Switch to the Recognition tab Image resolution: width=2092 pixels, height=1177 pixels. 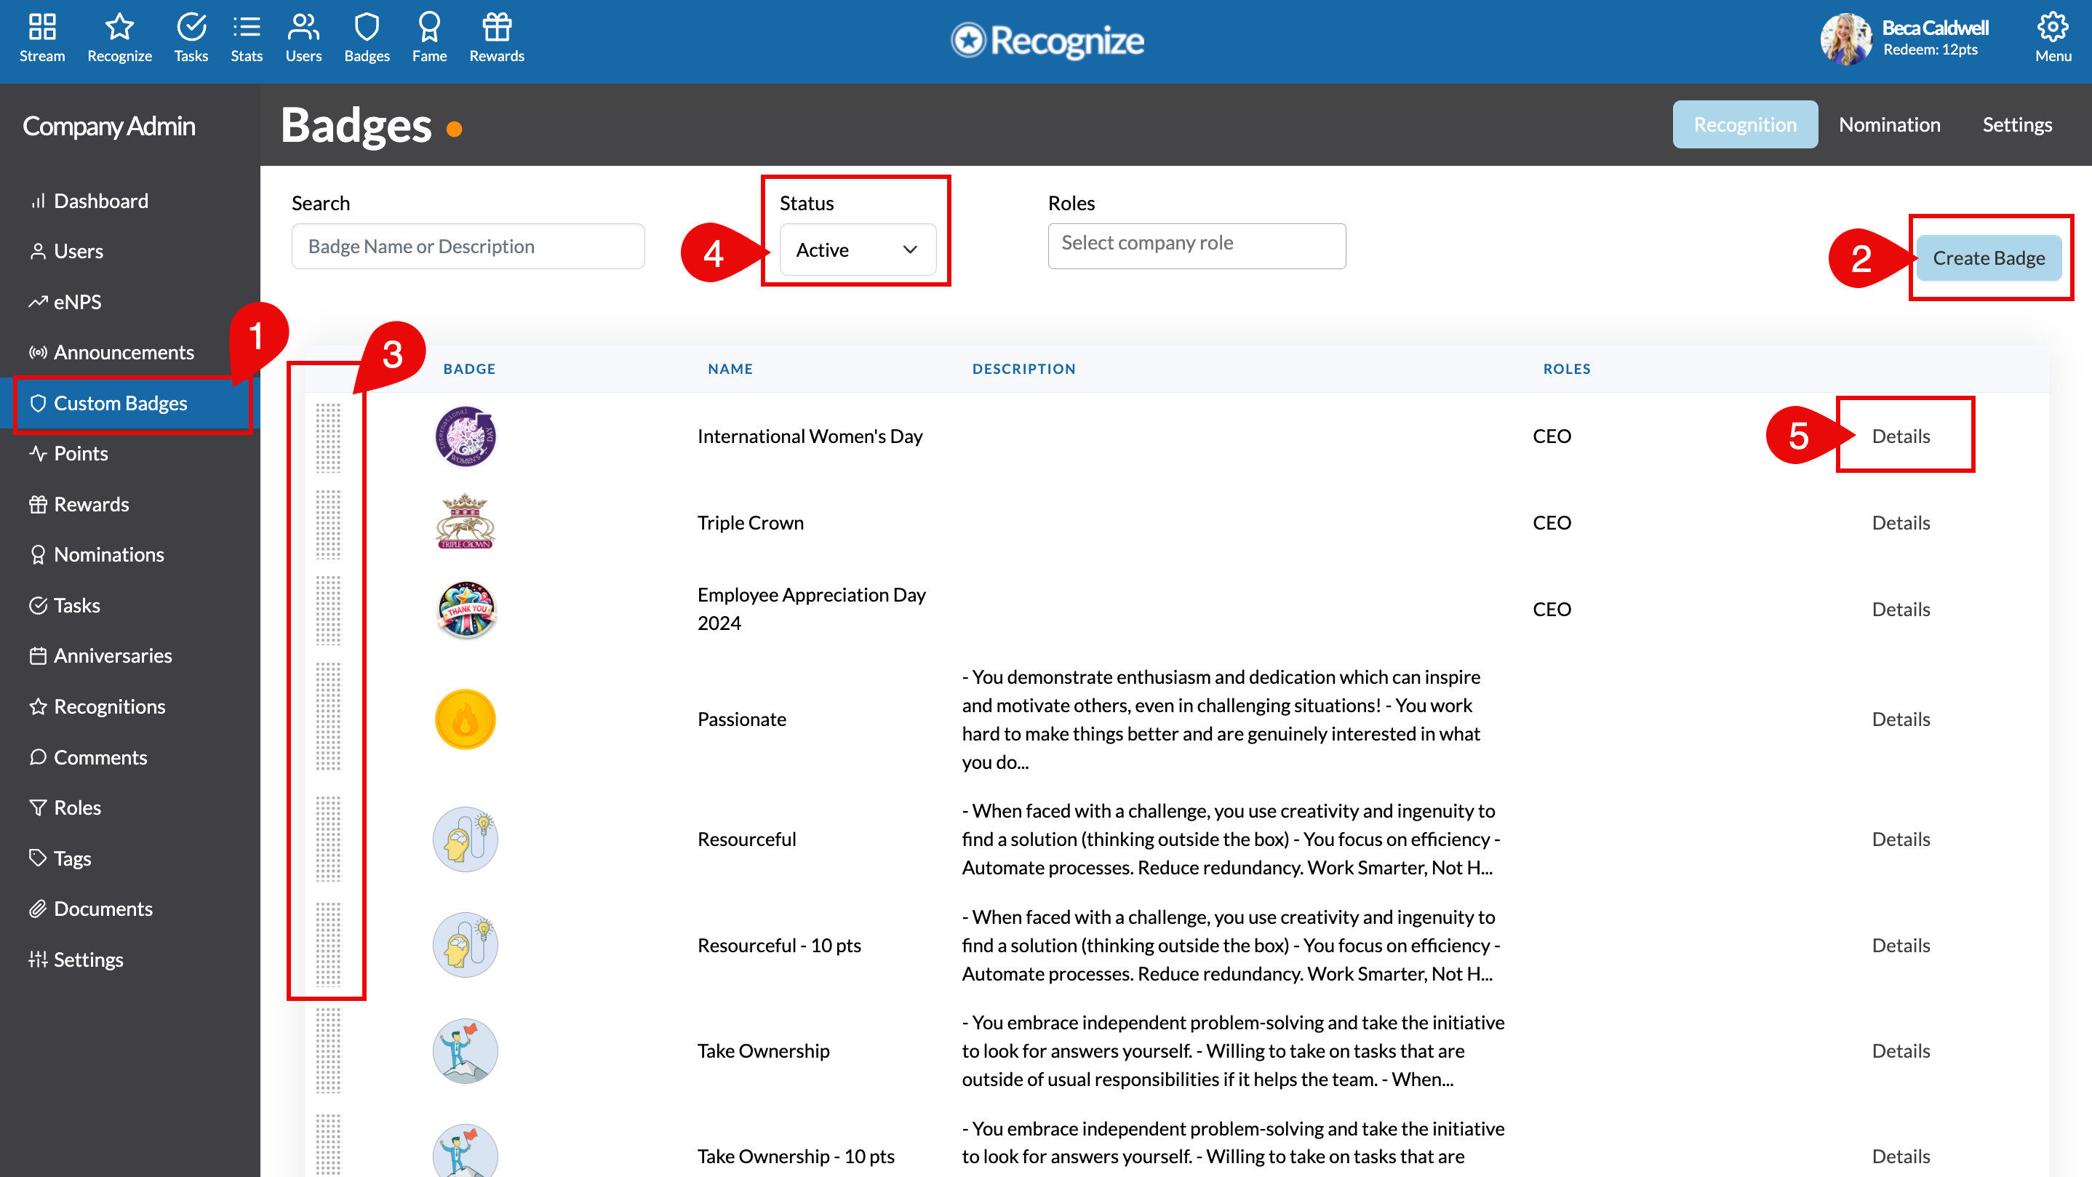tap(1744, 124)
